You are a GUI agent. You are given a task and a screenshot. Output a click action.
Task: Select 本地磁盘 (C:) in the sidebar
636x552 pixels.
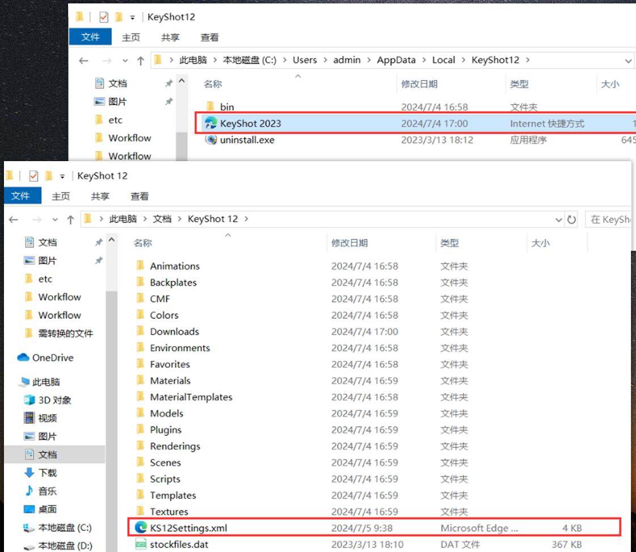64,528
